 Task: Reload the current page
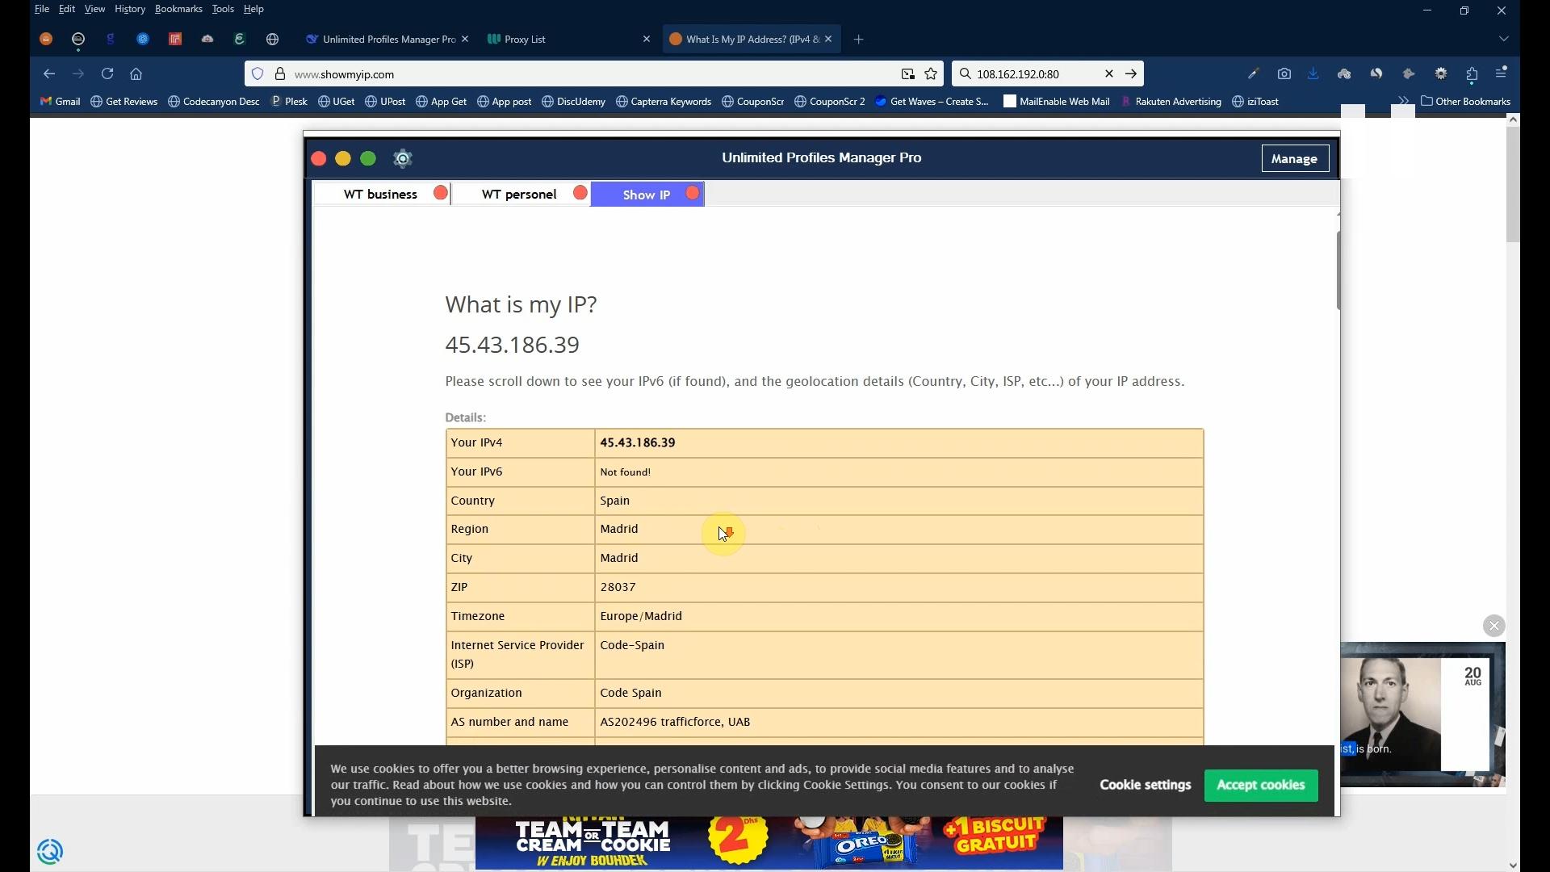click(x=107, y=73)
